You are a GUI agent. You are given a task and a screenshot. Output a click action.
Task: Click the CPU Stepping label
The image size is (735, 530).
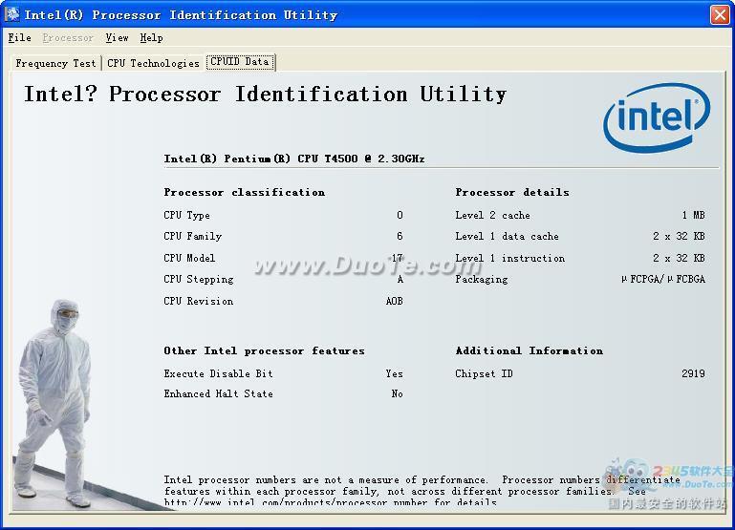coord(199,279)
